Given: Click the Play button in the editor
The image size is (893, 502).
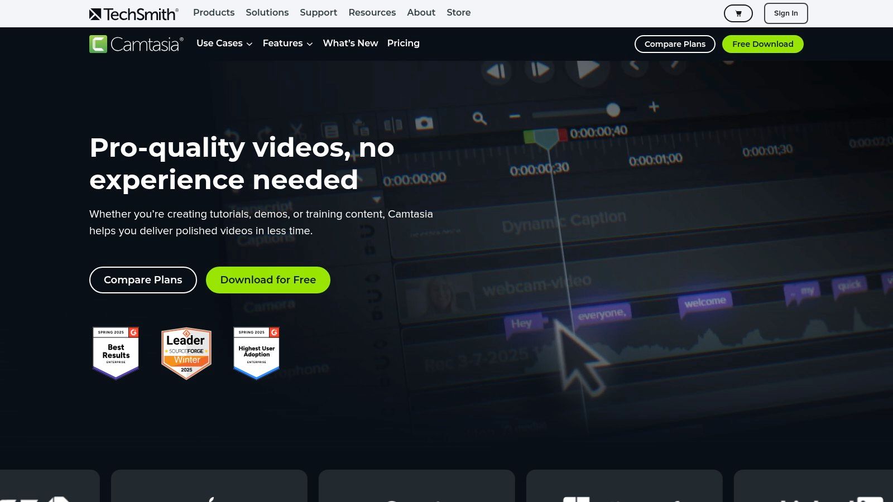Looking at the screenshot, I should tap(588, 69).
